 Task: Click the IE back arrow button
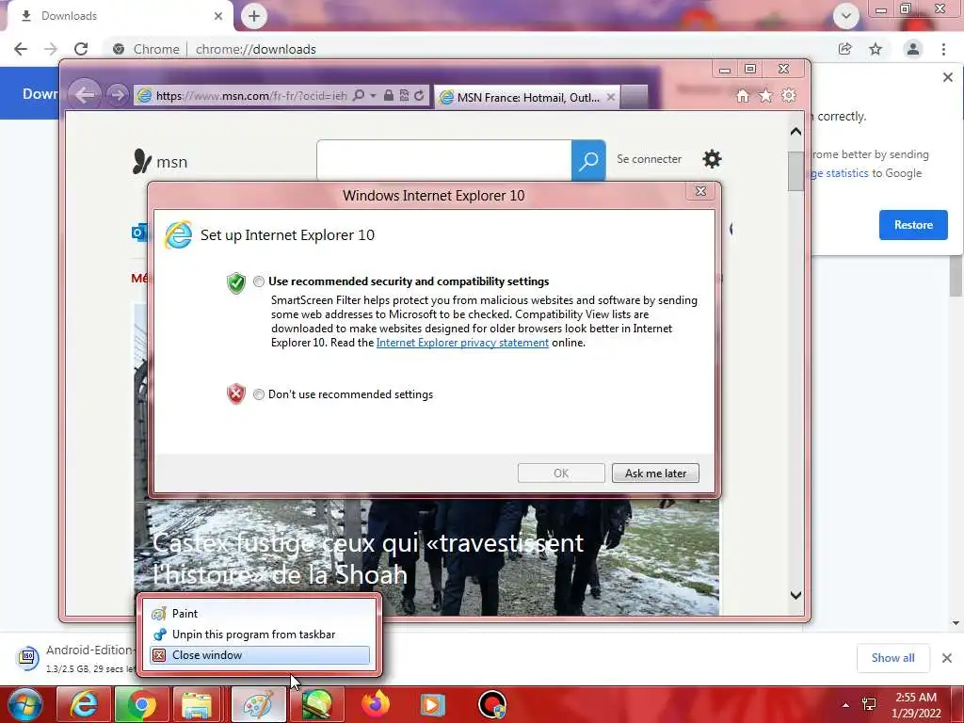(x=85, y=95)
